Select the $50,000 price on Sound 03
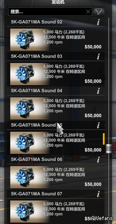Viewport: 116px width, 224px height. (93, 81)
